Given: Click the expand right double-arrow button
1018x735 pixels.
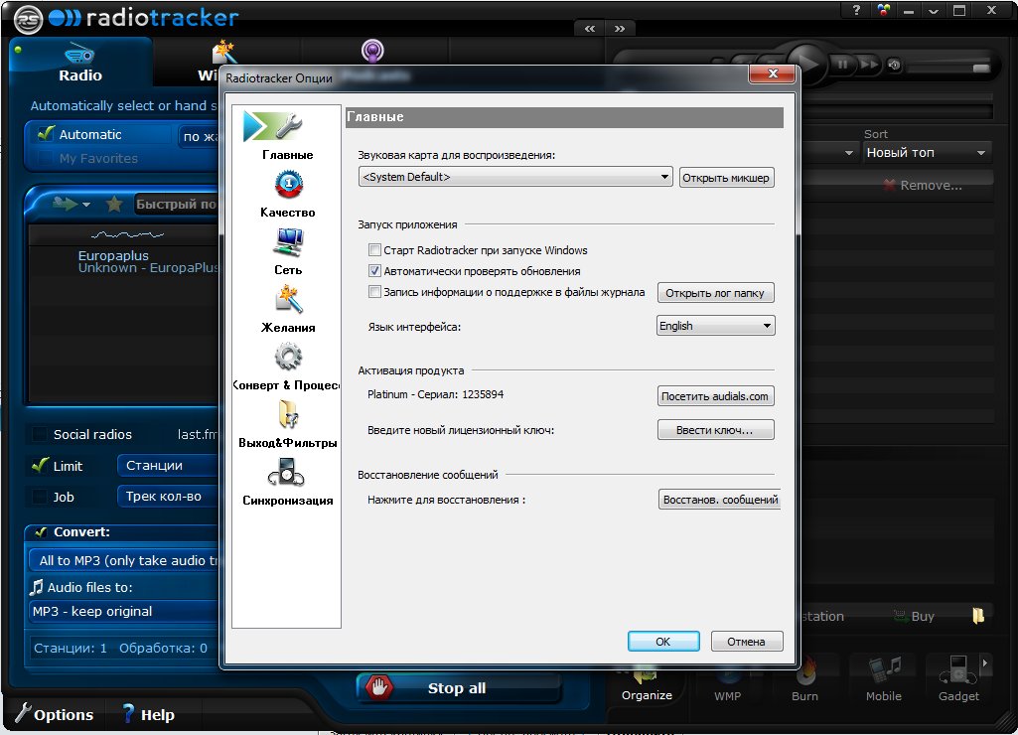Looking at the screenshot, I should (x=620, y=29).
